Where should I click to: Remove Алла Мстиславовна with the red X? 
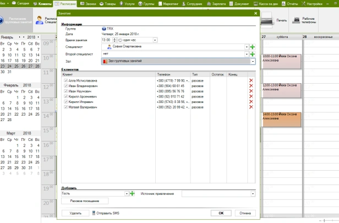coord(251,80)
